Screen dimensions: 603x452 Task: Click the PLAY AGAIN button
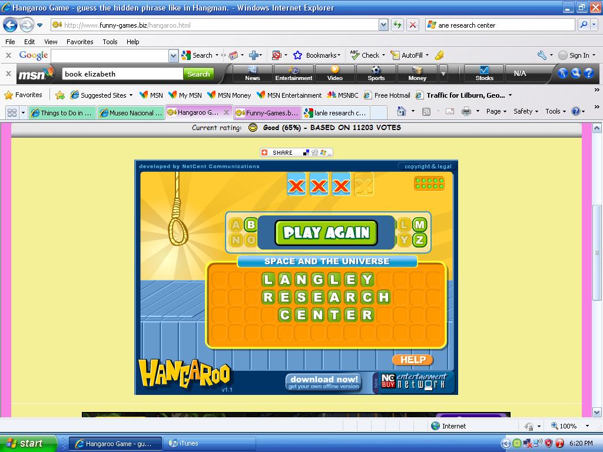pos(326,232)
